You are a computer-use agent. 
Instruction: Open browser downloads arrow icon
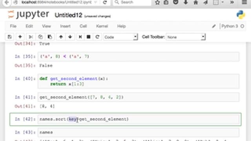click(x=186, y=2)
